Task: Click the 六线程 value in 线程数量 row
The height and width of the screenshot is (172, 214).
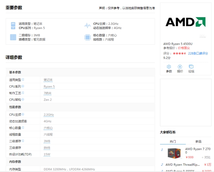Action: [48, 134]
